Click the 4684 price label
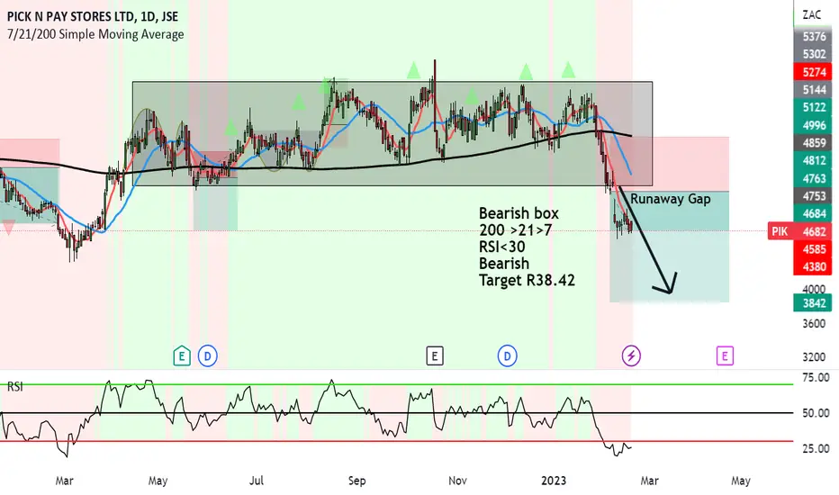The image size is (839, 495). click(x=814, y=213)
